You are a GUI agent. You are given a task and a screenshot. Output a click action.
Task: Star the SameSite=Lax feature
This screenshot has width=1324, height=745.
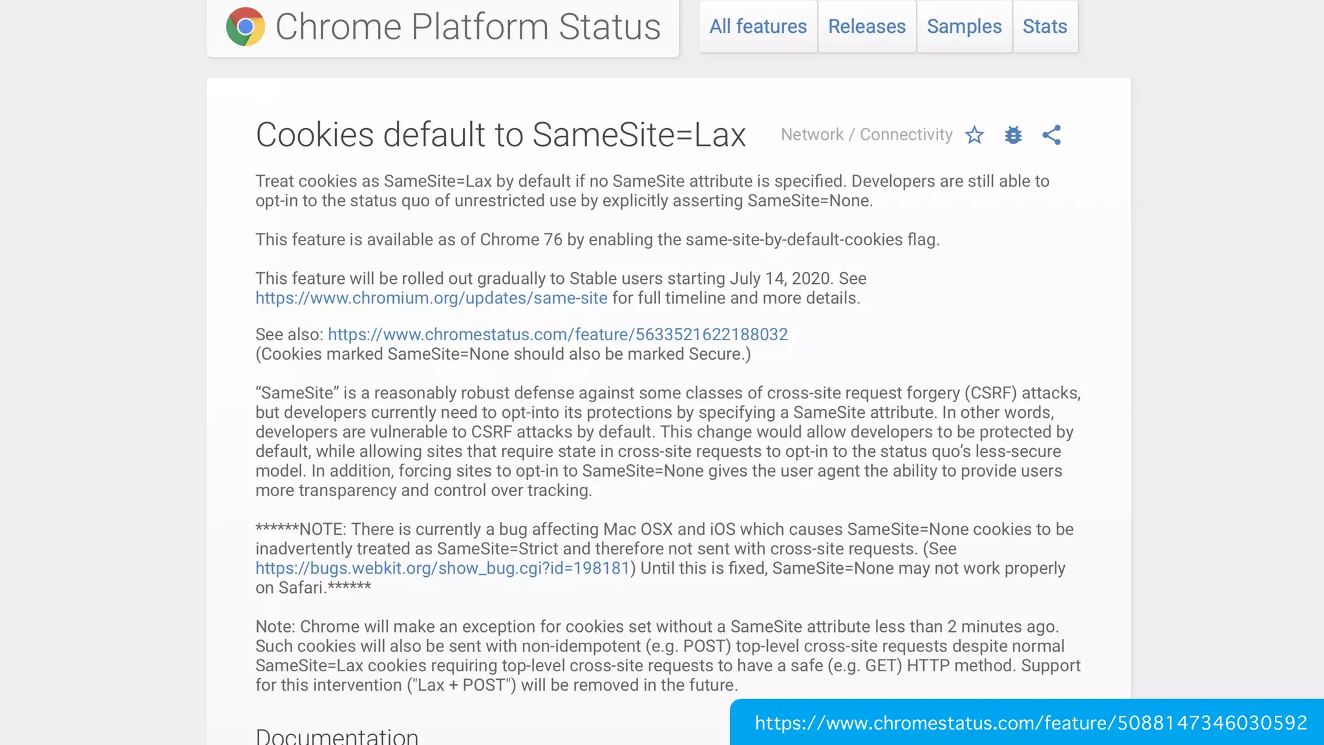[974, 135]
